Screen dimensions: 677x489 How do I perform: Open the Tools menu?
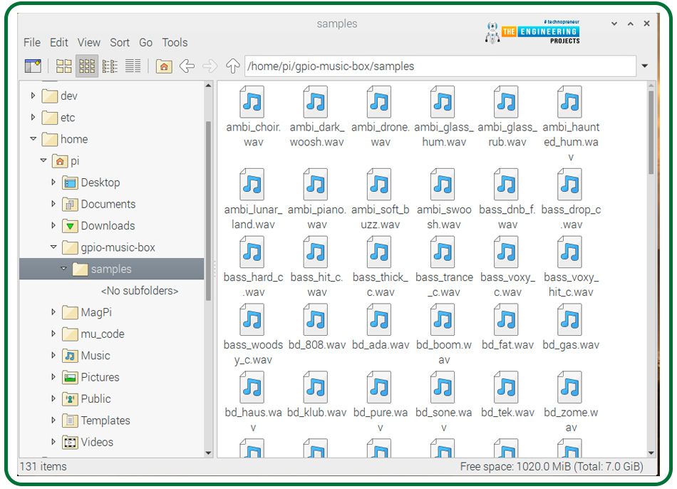[175, 42]
